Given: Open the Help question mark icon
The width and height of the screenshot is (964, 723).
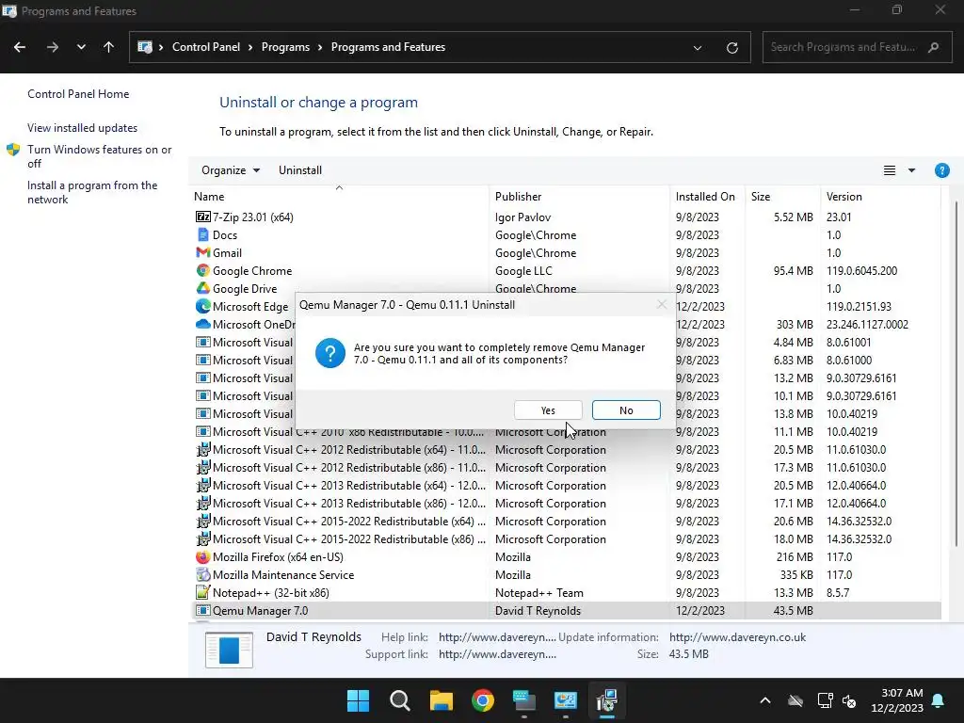Looking at the screenshot, I should point(941,170).
